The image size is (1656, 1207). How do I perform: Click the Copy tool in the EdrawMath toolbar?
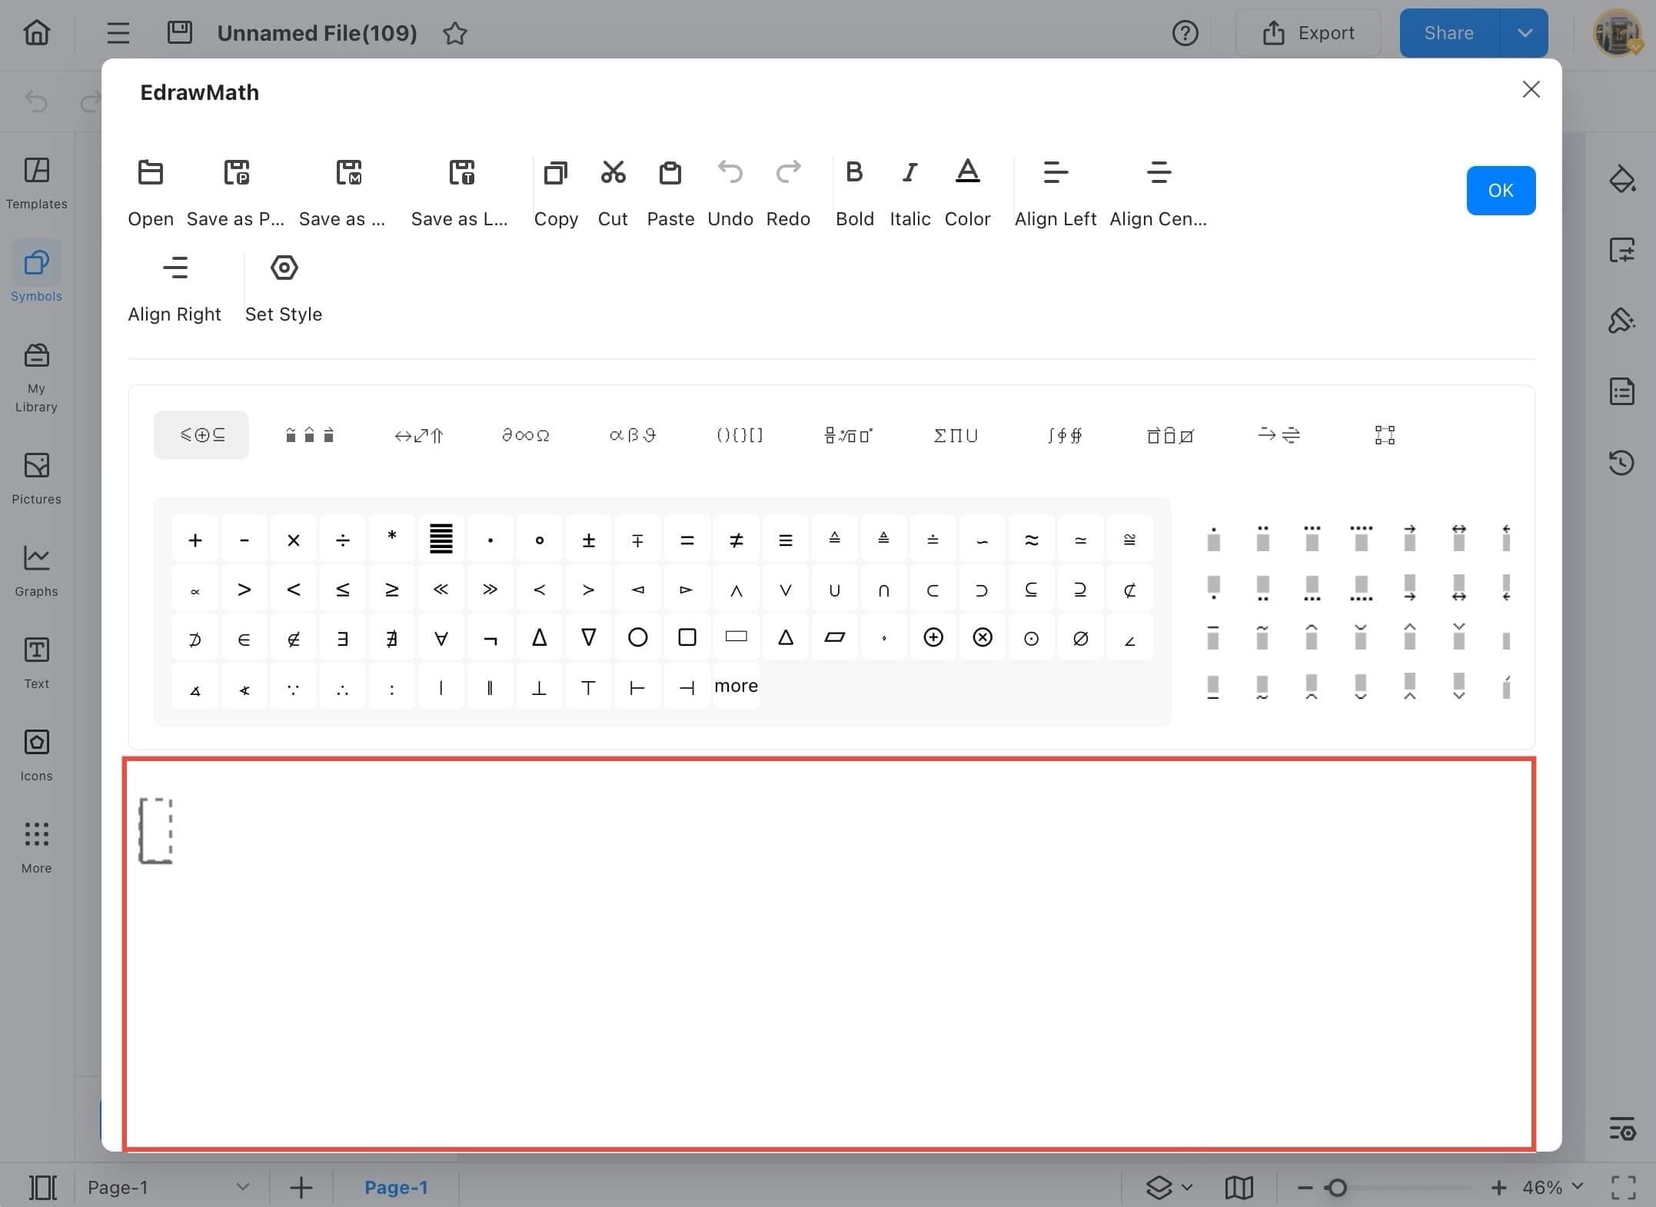[x=556, y=191]
